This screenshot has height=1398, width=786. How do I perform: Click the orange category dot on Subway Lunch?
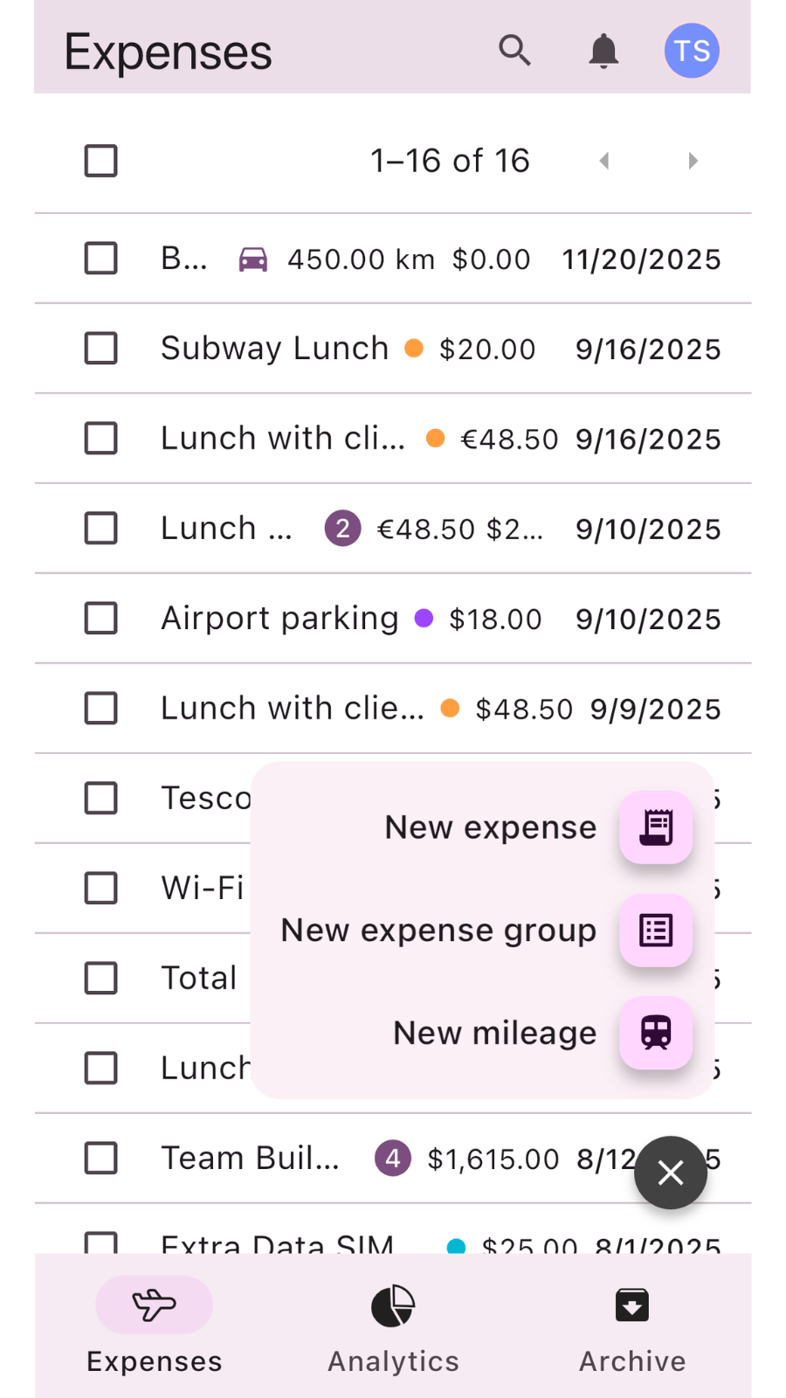pyautogui.click(x=414, y=349)
